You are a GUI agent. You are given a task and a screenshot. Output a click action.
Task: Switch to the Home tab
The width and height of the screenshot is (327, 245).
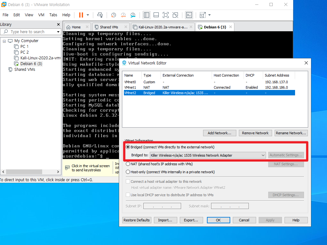76,27
